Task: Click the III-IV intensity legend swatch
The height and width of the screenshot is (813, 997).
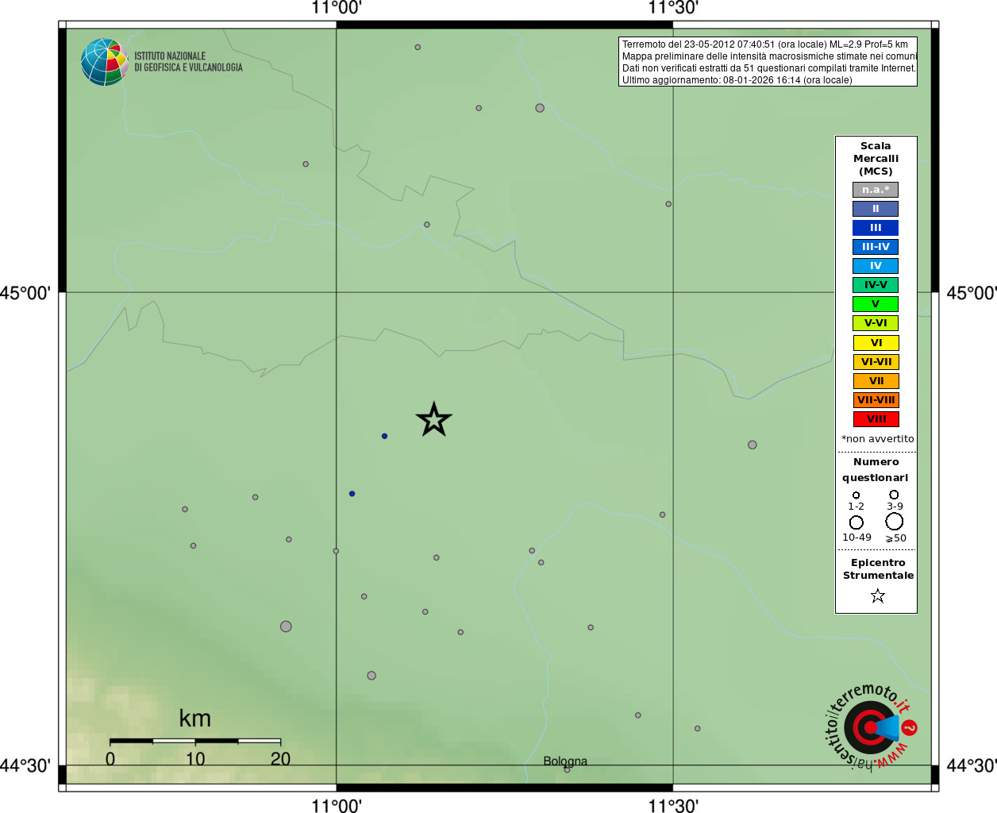Action: pyautogui.click(x=876, y=247)
